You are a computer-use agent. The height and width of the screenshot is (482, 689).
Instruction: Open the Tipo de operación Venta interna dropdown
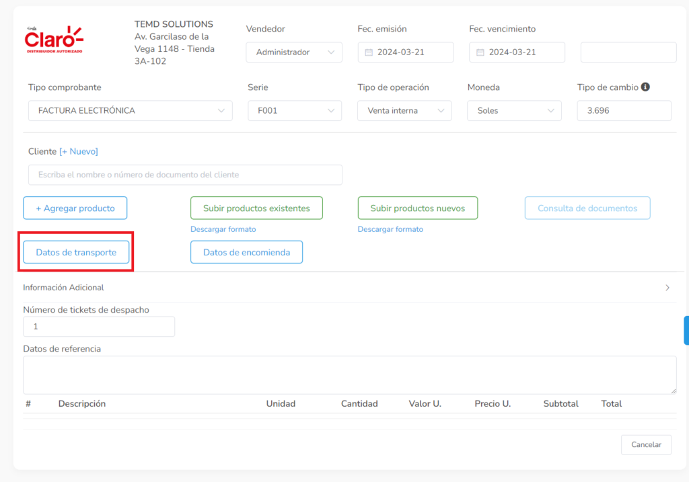pos(404,111)
